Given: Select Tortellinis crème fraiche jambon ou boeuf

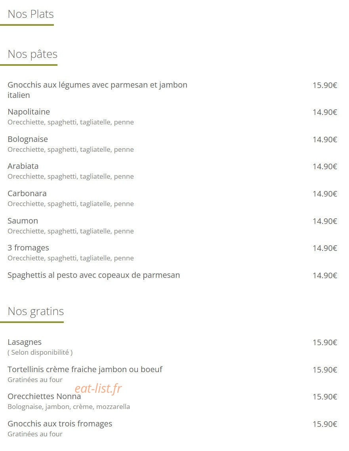Looking at the screenshot, I should click(85, 369).
